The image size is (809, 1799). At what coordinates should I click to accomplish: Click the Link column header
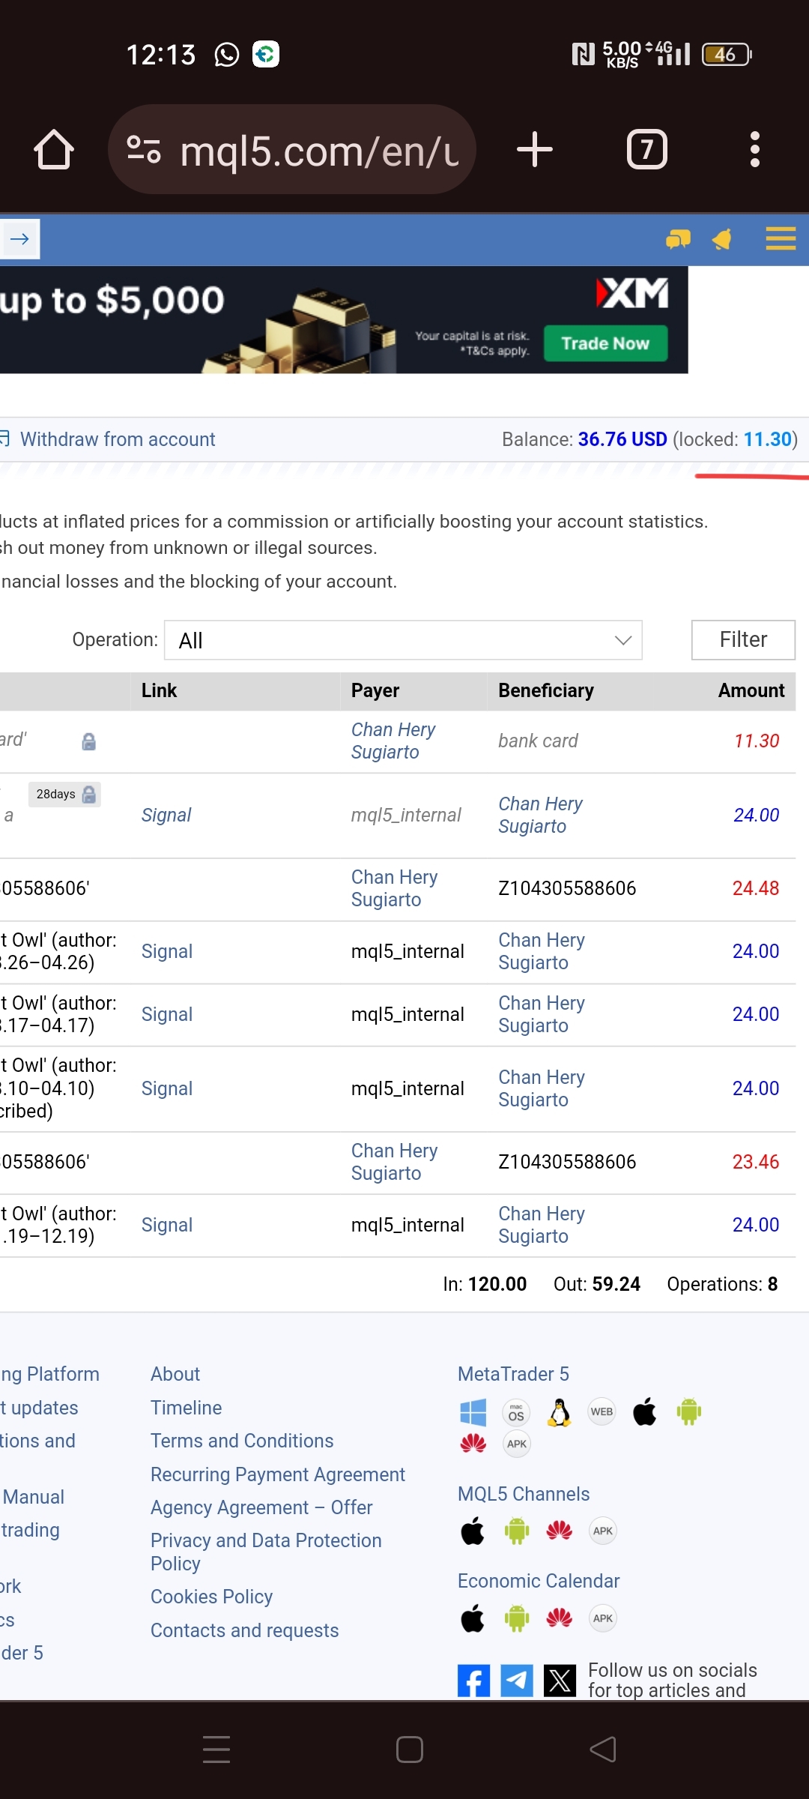(159, 691)
